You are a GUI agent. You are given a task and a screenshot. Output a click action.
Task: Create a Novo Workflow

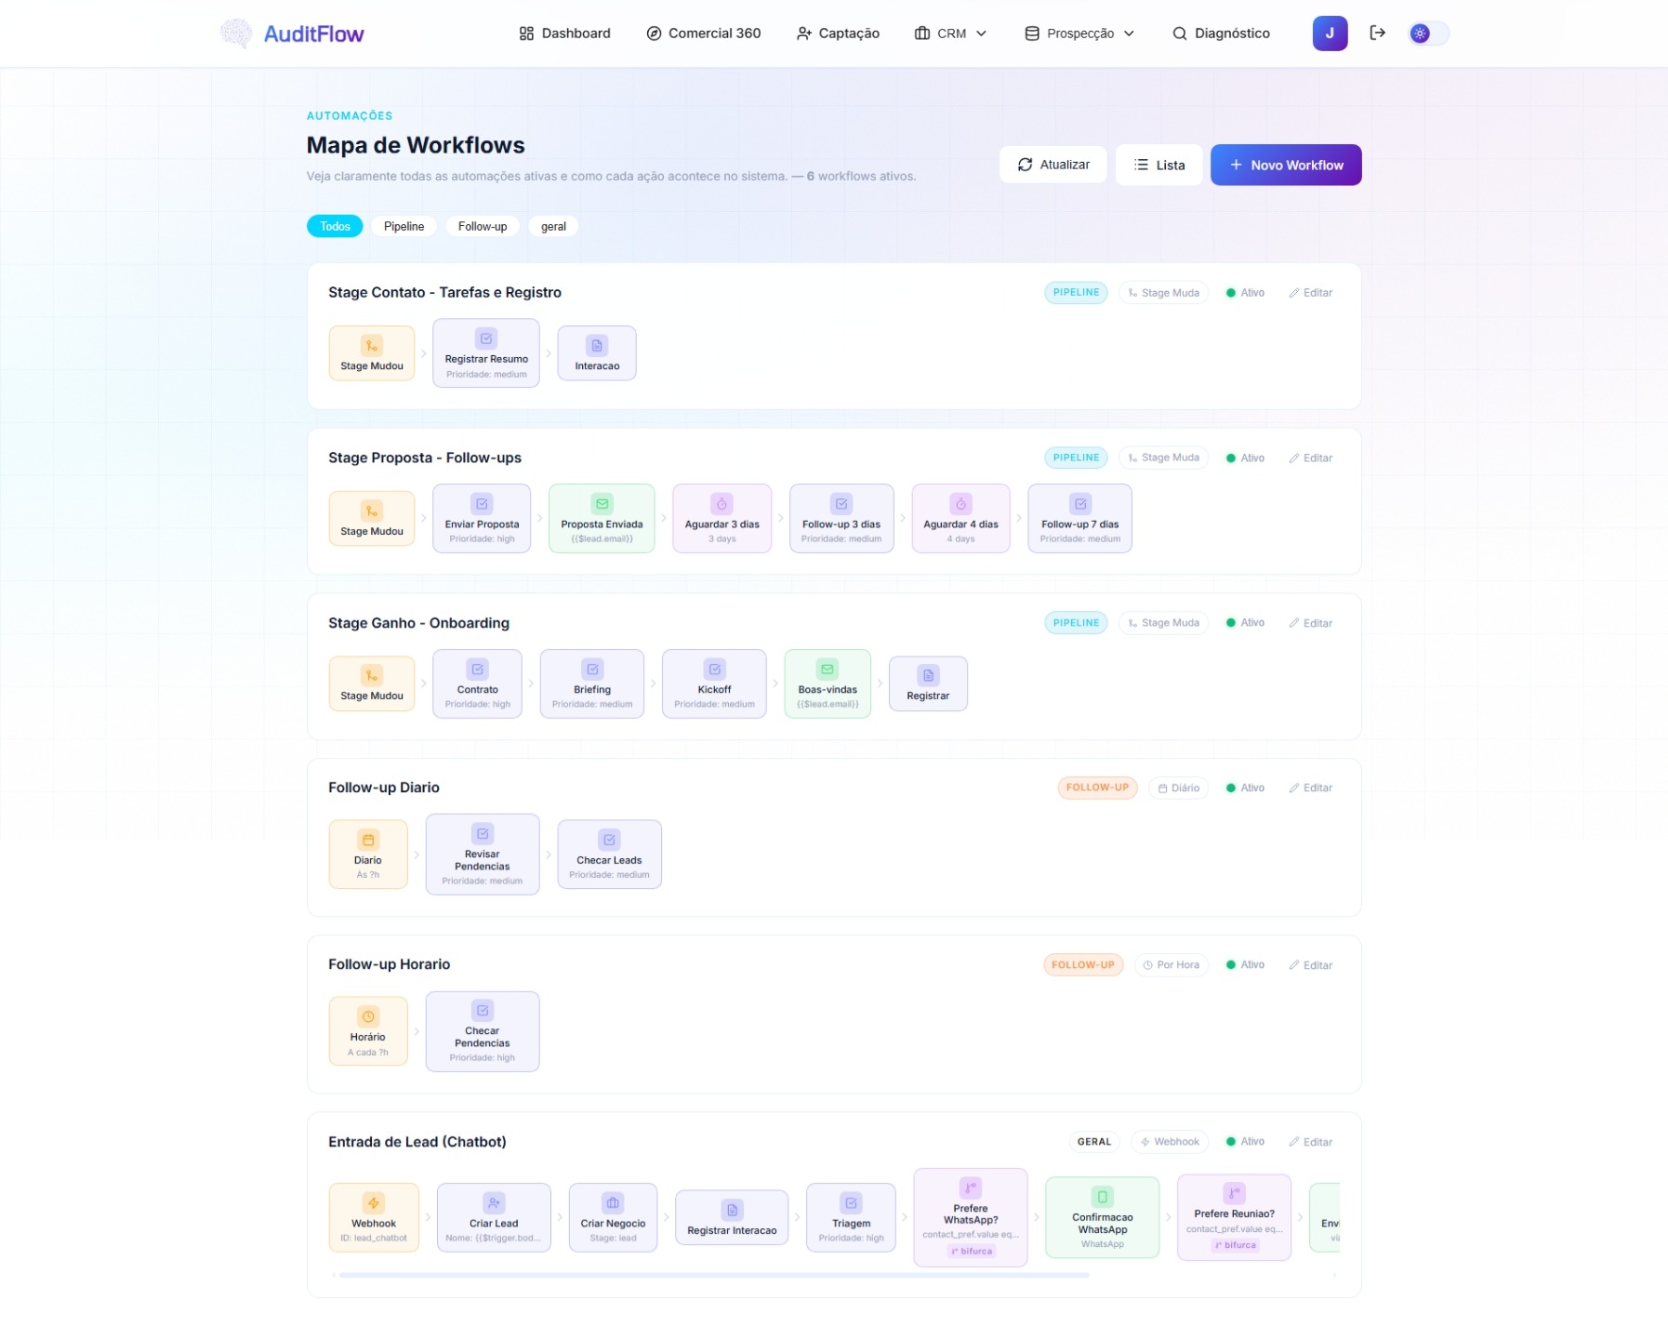point(1286,165)
